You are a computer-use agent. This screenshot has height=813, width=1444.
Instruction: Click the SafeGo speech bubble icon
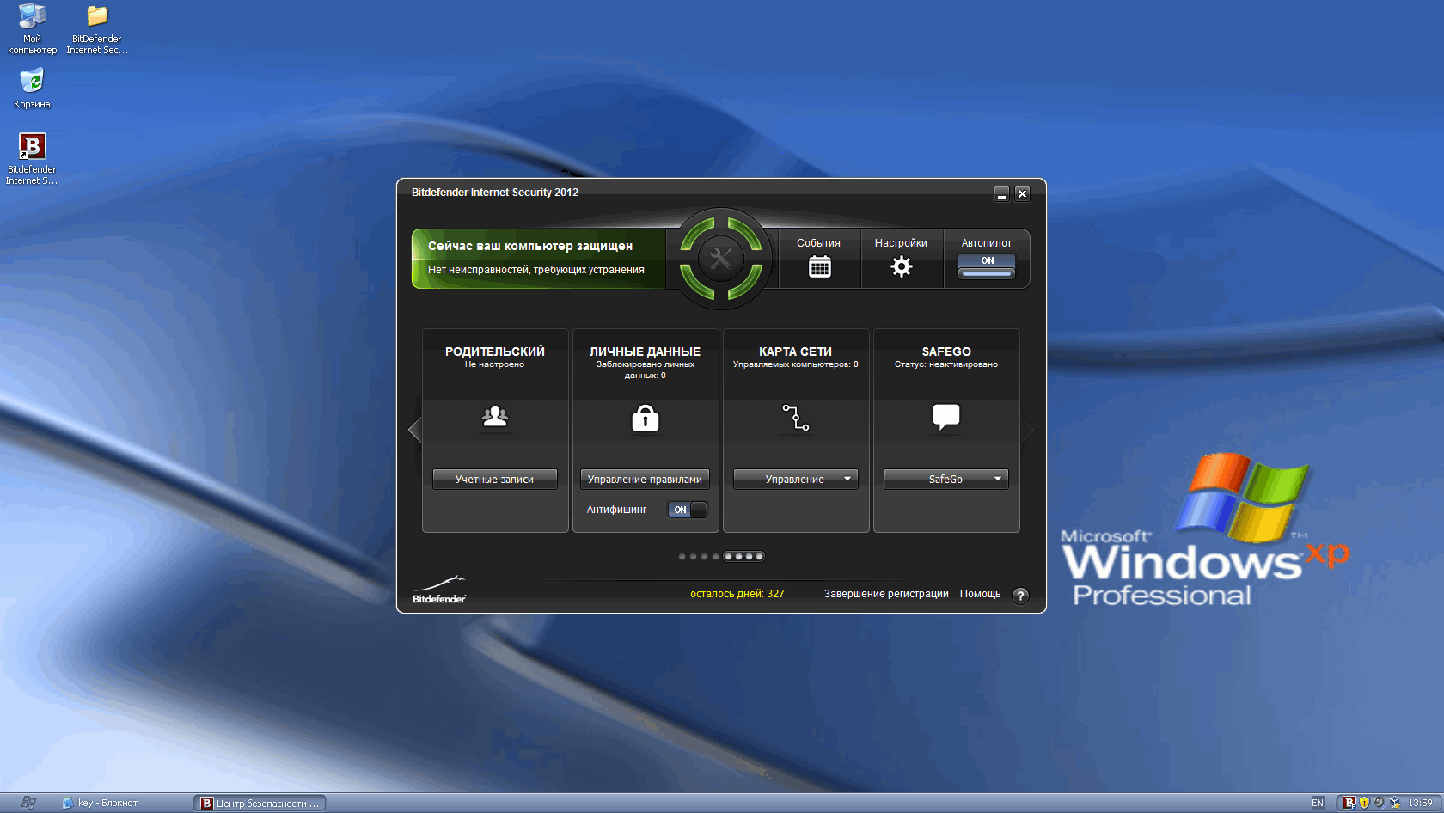point(946,417)
